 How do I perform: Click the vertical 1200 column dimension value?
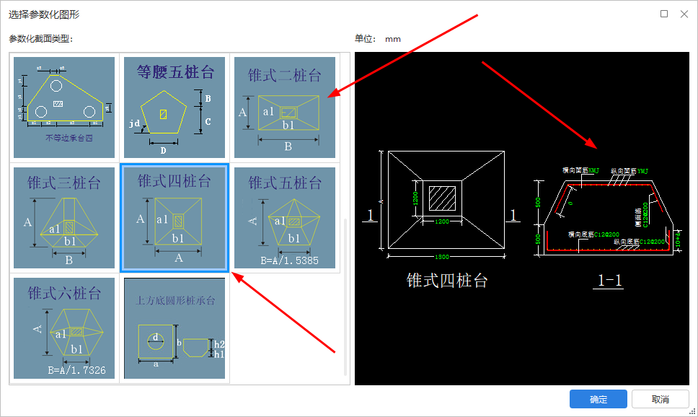pyautogui.click(x=415, y=198)
